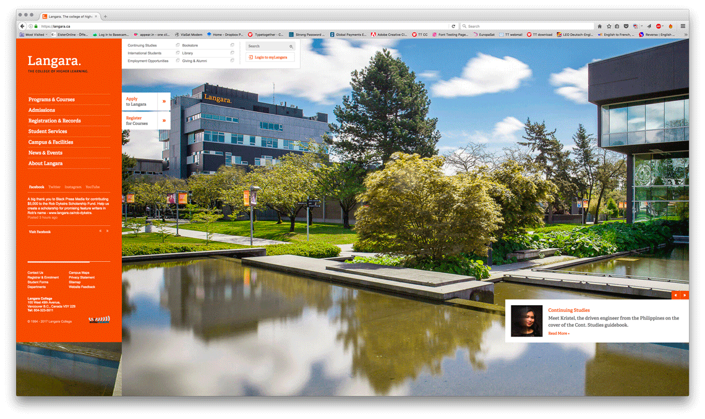Open Website Feedback footer link

pyautogui.click(x=82, y=287)
